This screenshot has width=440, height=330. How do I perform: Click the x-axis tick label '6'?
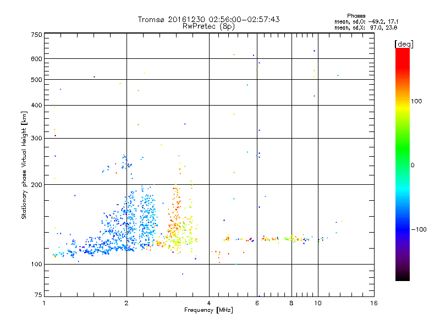tap(257, 303)
